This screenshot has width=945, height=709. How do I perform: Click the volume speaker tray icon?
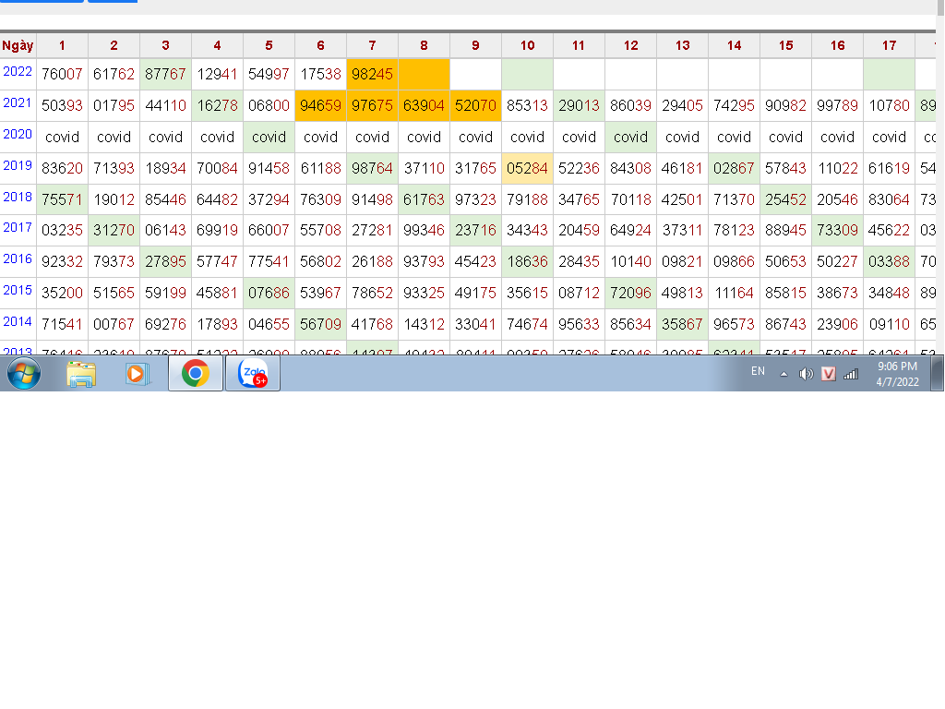806,374
